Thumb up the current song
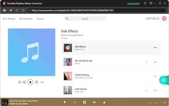This screenshot has width=169, height=106. coord(104,102)
